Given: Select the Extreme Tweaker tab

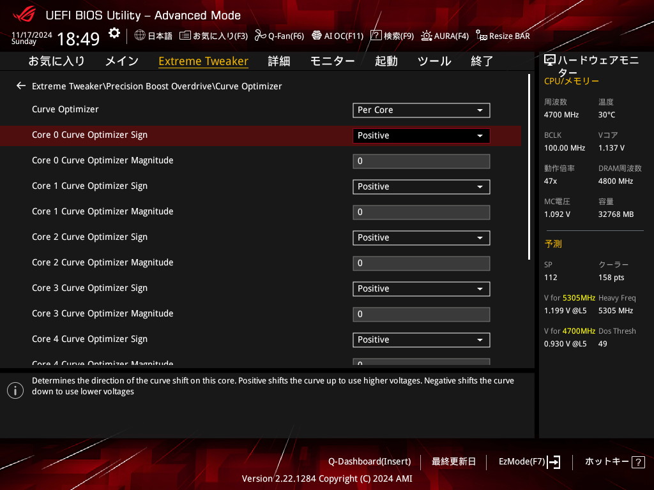Looking at the screenshot, I should tap(204, 61).
